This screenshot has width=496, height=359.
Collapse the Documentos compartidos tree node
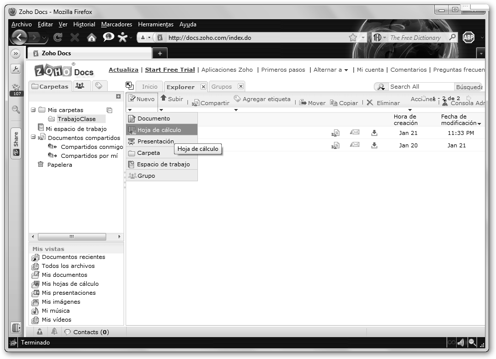(x=33, y=138)
